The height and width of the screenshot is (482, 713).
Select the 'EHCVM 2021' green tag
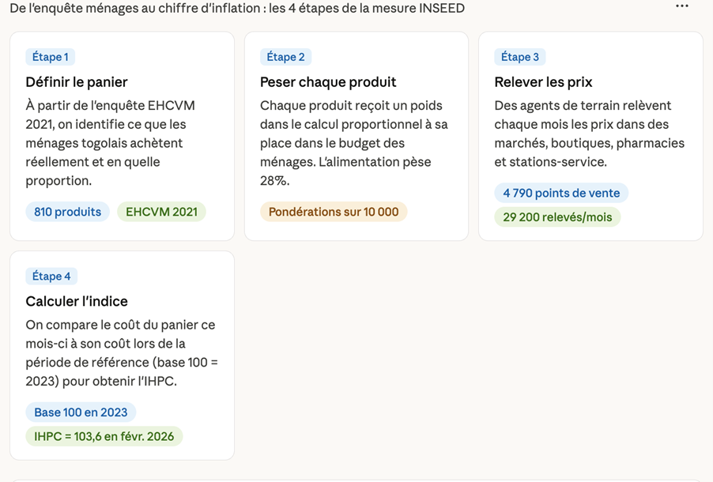tap(161, 212)
